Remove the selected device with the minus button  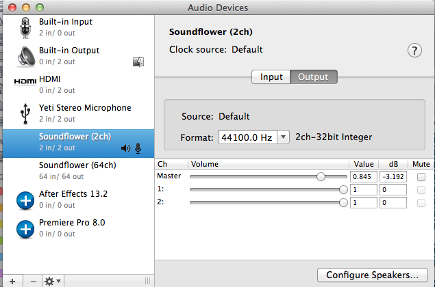click(x=33, y=281)
